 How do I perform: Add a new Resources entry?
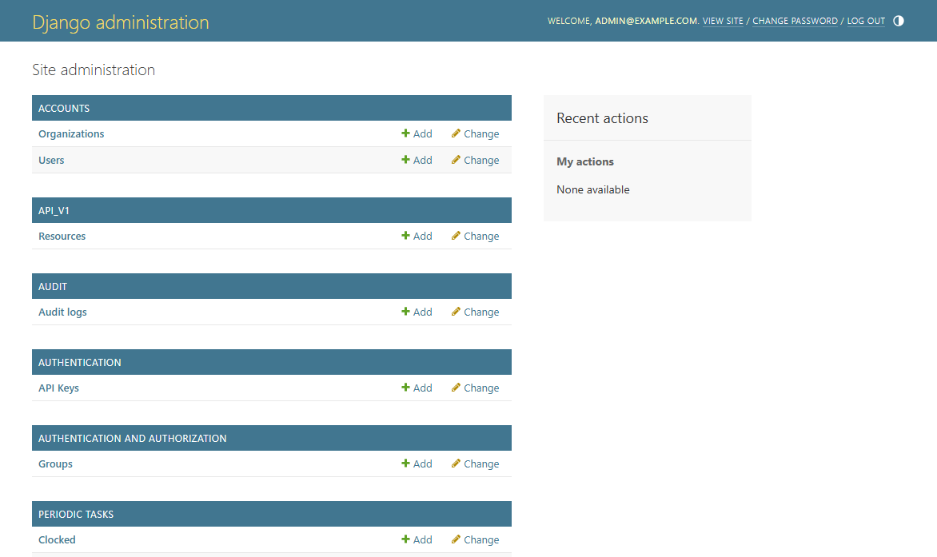(x=417, y=237)
